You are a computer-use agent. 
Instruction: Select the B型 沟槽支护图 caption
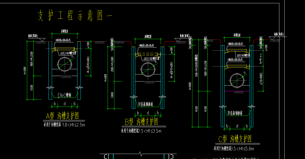point(142,122)
